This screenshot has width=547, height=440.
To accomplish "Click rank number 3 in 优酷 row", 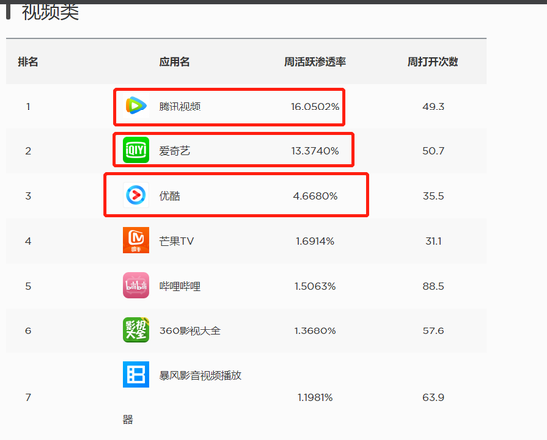I will [28, 196].
